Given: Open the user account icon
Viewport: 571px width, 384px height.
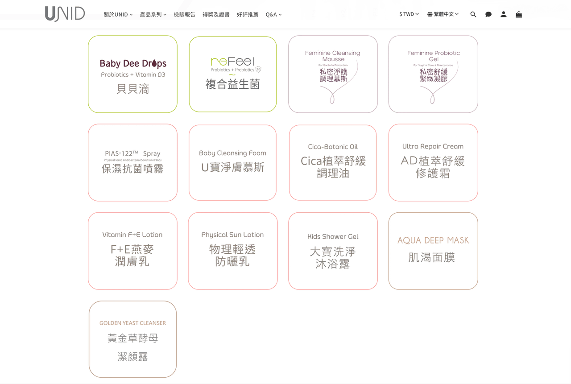Looking at the screenshot, I should pos(503,14).
